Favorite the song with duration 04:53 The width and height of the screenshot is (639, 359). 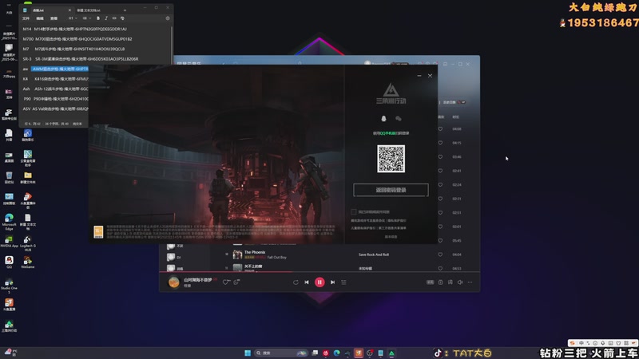point(440,268)
